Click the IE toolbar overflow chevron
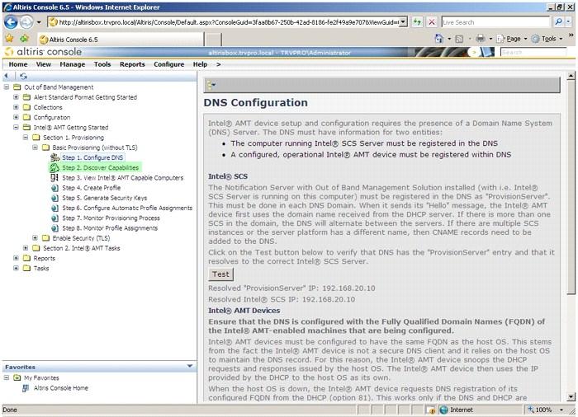Image resolution: width=578 pixels, height=417 pixels. tap(571, 35)
